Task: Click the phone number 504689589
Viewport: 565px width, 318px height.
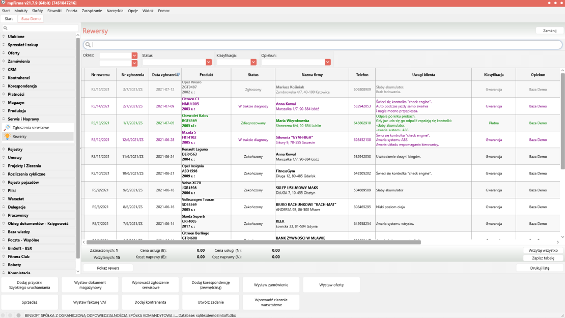Action: 362,190
